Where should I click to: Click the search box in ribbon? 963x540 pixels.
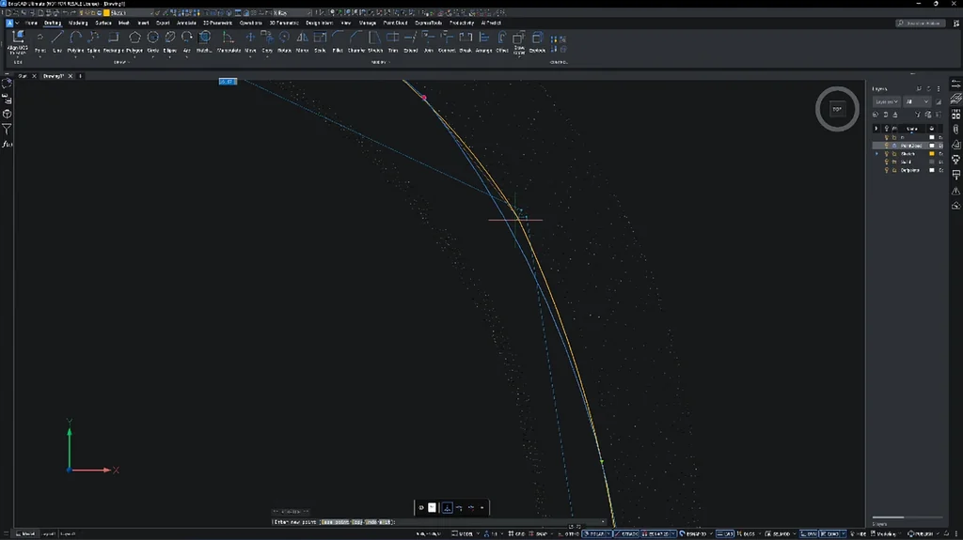[920, 23]
